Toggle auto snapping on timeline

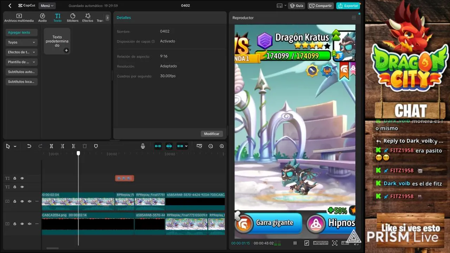[x=169, y=146]
